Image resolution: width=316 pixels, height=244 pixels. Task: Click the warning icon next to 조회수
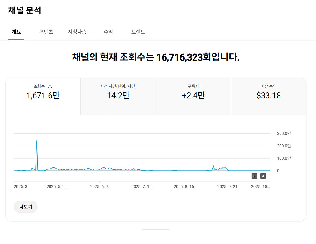(x=50, y=86)
